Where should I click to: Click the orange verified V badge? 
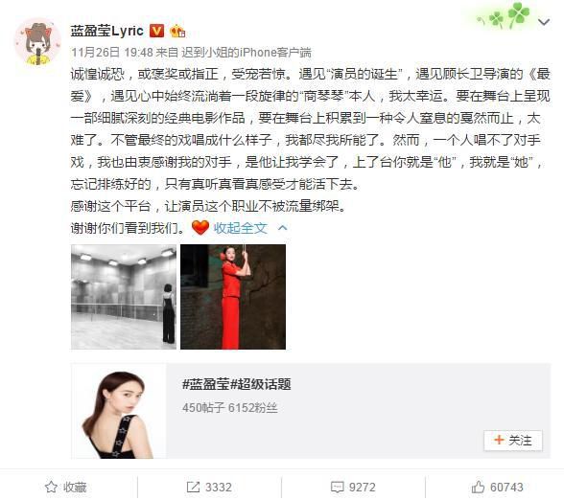pos(156,31)
